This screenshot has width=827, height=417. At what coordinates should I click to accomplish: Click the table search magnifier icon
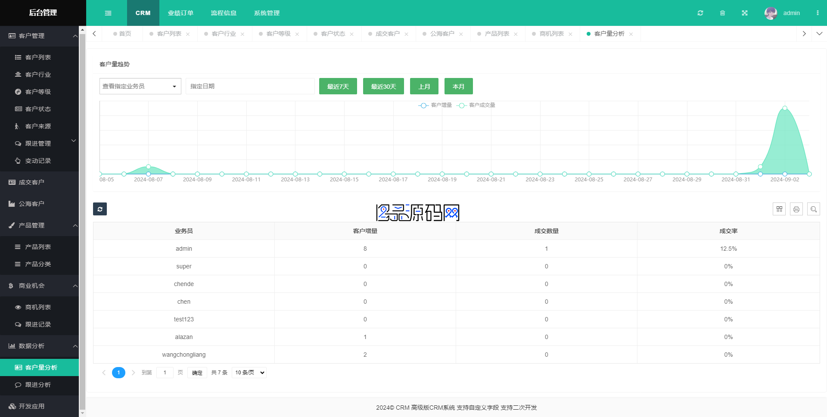pos(814,209)
